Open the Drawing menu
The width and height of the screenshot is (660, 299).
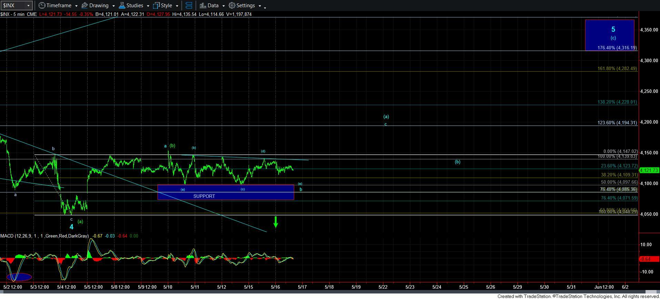tap(99, 6)
